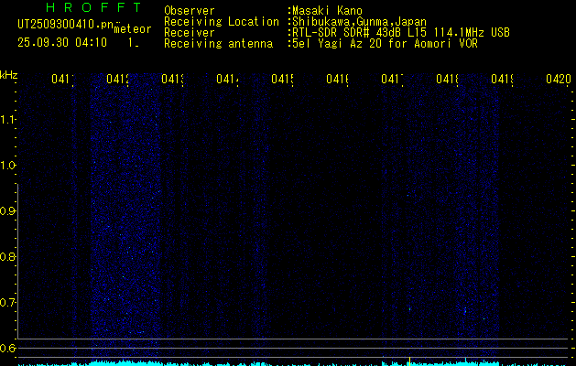Click the 0412 time marker

[x=117, y=79]
